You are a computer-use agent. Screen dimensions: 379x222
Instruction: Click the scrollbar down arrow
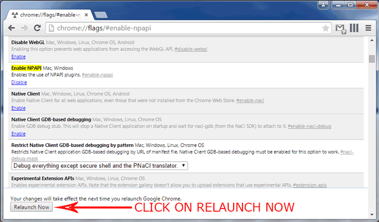(x=372, y=215)
